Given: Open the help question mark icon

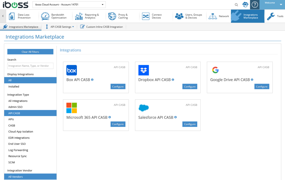Looking at the screenshot, I should click(255, 5).
